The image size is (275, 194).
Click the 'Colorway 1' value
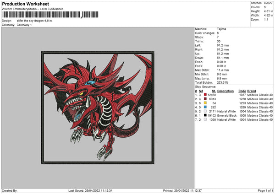pyautogui.click(x=24, y=25)
